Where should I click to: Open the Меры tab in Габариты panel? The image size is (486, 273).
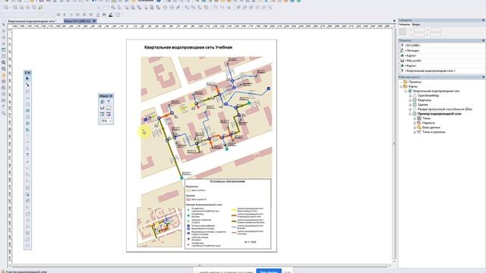click(416, 24)
